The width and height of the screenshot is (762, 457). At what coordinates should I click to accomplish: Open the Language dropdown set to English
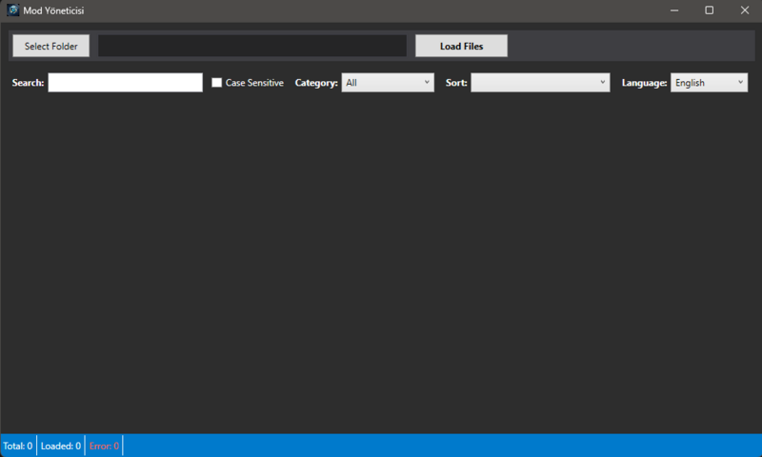pyautogui.click(x=709, y=83)
